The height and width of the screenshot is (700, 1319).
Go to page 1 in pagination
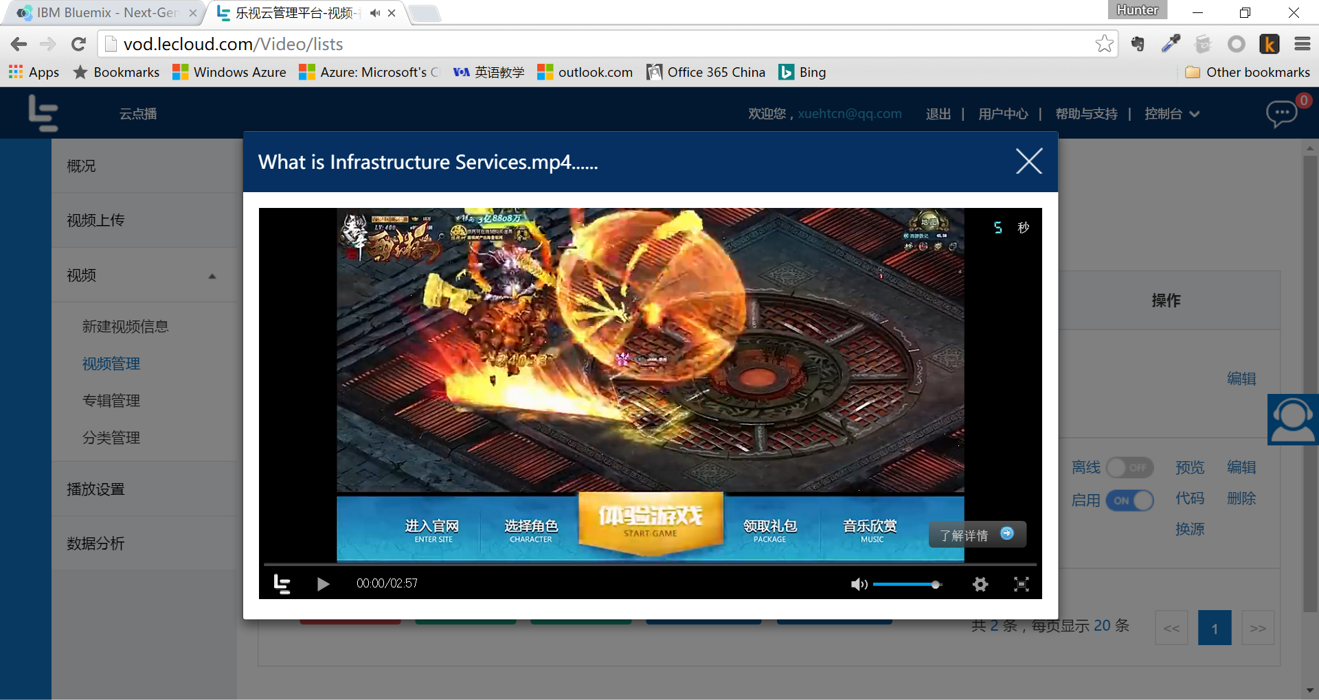coord(1215,628)
